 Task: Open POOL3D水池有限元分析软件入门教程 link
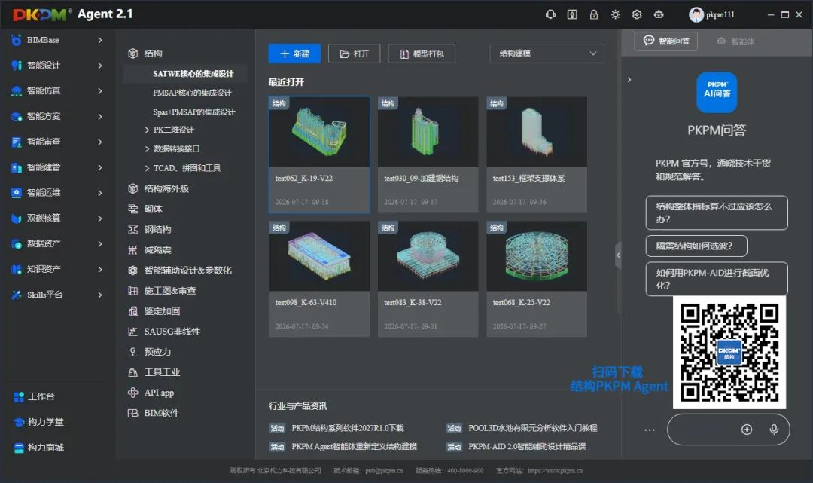click(532, 428)
